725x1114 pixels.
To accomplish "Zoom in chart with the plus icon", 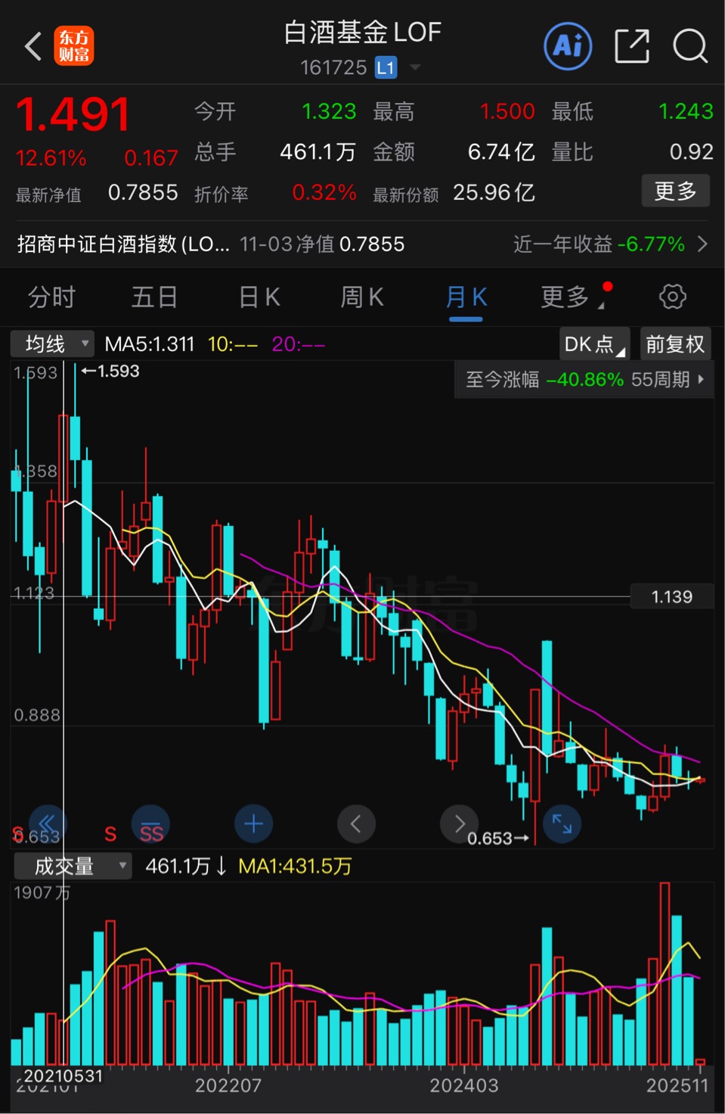I will (x=253, y=823).
